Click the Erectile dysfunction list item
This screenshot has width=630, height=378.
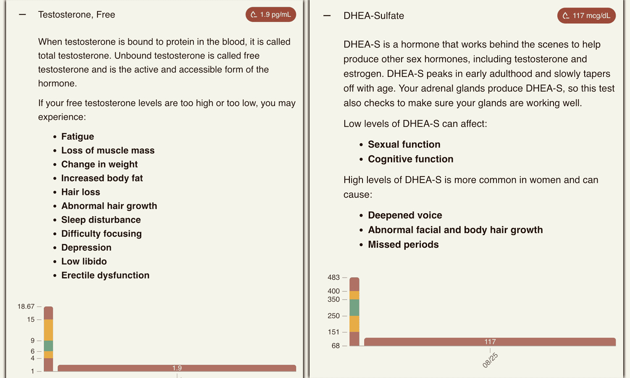(105, 276)
